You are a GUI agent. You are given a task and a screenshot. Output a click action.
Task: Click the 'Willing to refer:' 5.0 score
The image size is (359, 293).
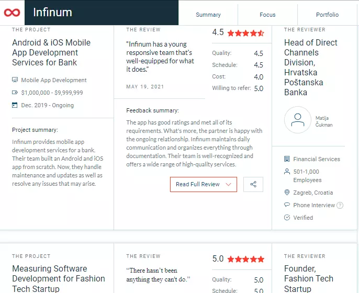coord(259,88)
